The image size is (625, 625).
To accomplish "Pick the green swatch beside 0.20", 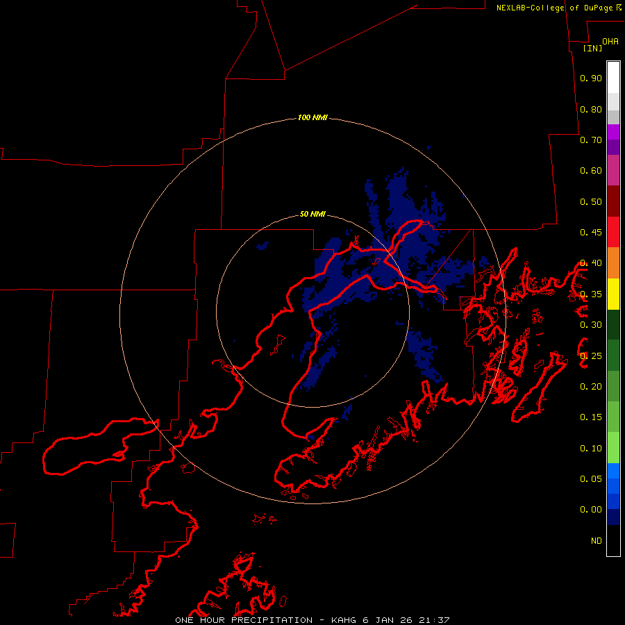I will pos(613,386).
